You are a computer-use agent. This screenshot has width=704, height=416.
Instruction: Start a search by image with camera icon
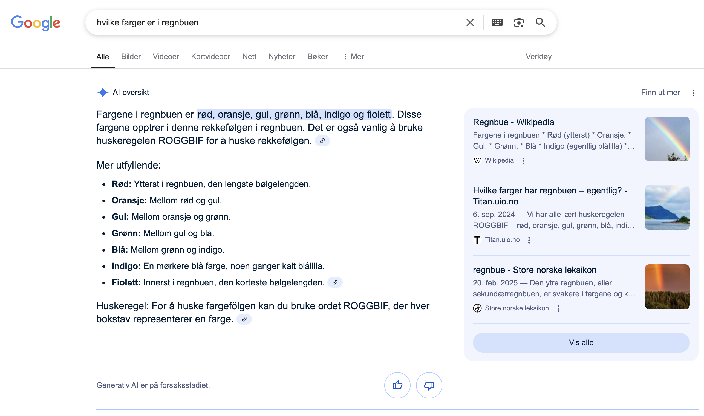(x=518, y=22)
